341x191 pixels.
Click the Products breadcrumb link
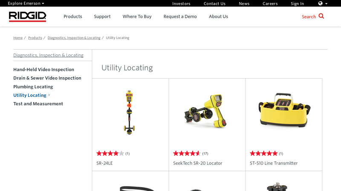tap(35, 38)
